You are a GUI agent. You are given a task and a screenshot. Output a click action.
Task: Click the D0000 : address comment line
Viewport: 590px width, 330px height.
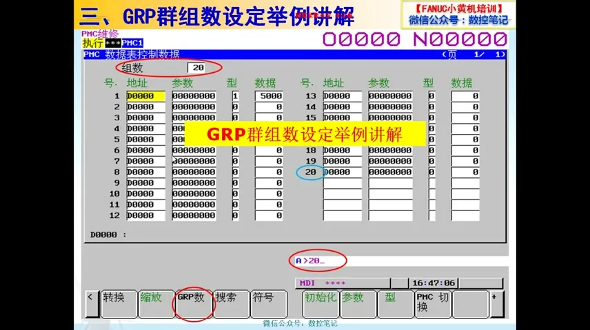[x=108, y=234]
